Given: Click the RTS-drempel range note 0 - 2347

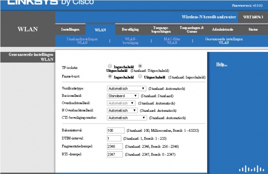Looking at the screenshot, I should (168, 154).
